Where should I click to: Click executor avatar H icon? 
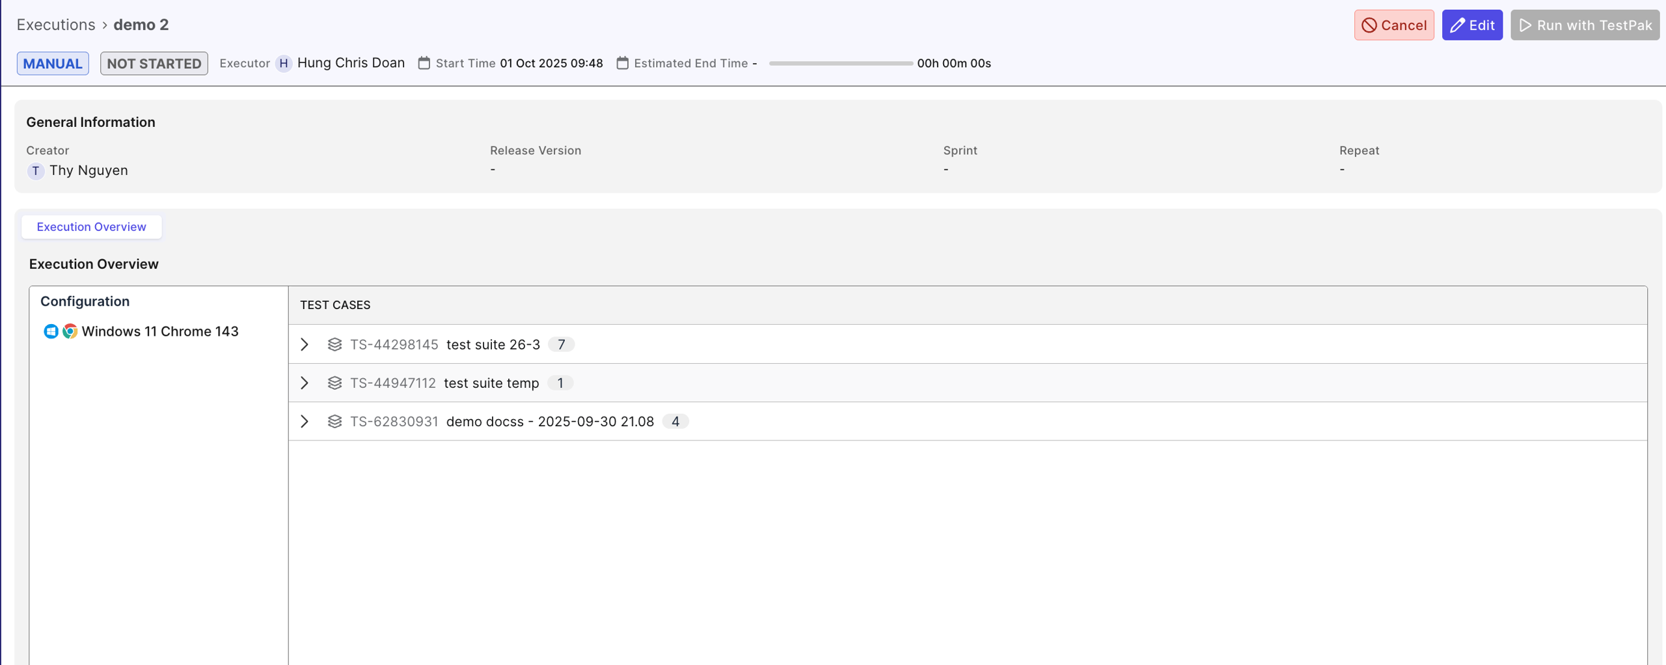[x=283, y=63]
